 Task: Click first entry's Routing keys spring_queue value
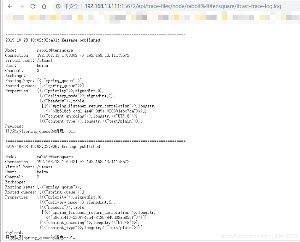click(x=59, y=80)
